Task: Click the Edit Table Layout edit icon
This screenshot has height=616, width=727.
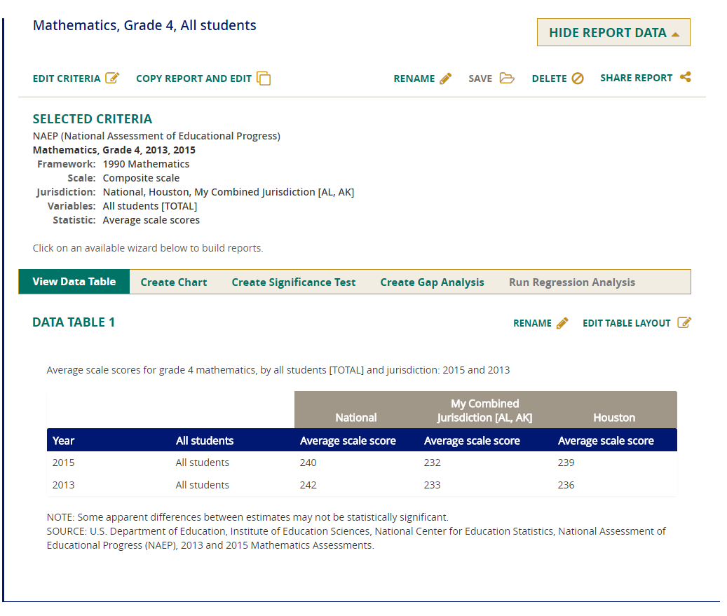Action: click(684, 322)
